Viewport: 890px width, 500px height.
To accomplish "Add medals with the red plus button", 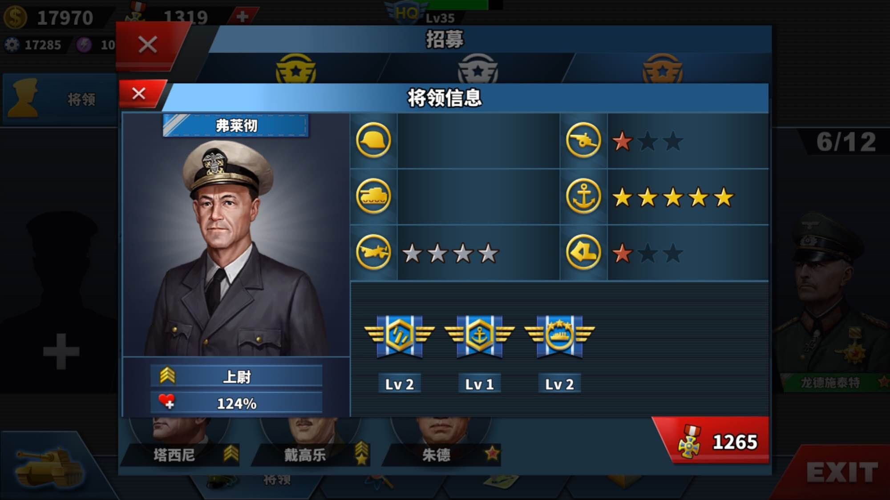I will [x=243, y=16].
